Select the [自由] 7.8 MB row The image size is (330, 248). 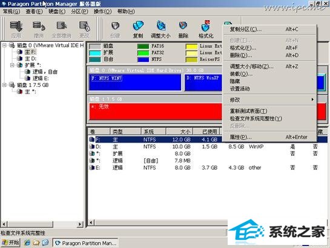[x=208, y=161]
